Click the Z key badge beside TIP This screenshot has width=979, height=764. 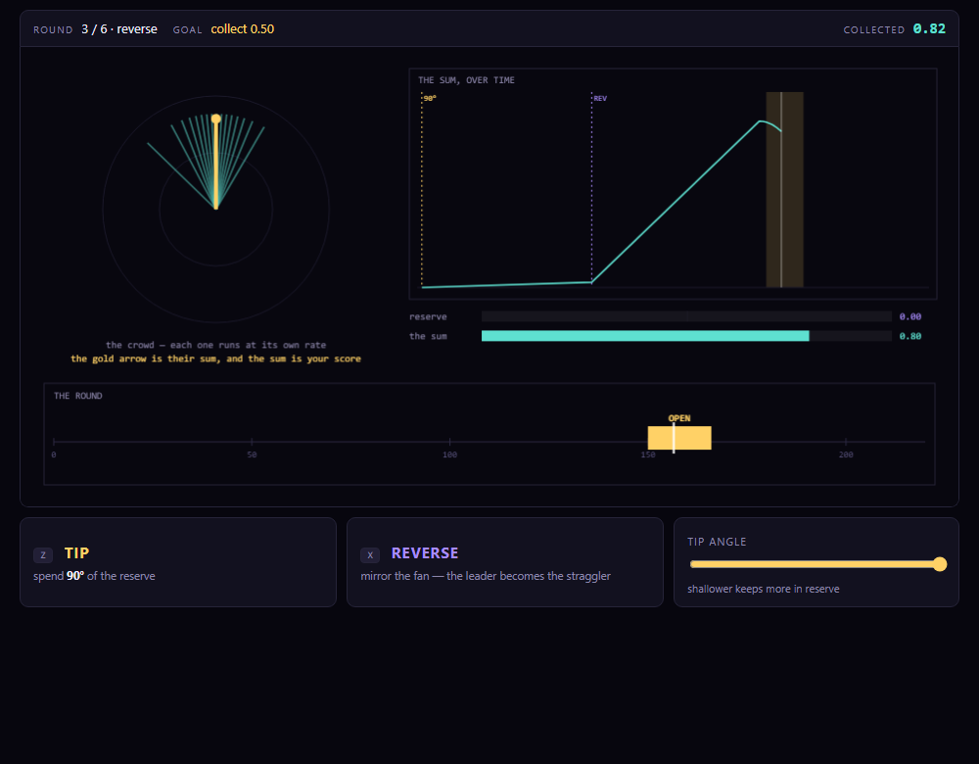(43, 554)
